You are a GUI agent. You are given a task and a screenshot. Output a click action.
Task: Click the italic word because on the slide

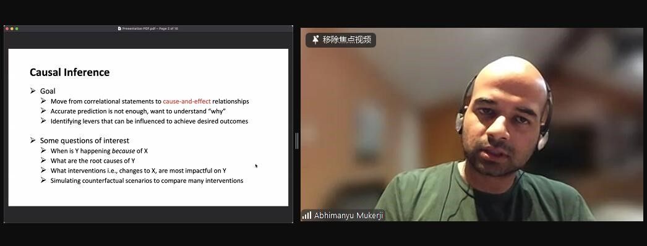[x=123, y=151]
